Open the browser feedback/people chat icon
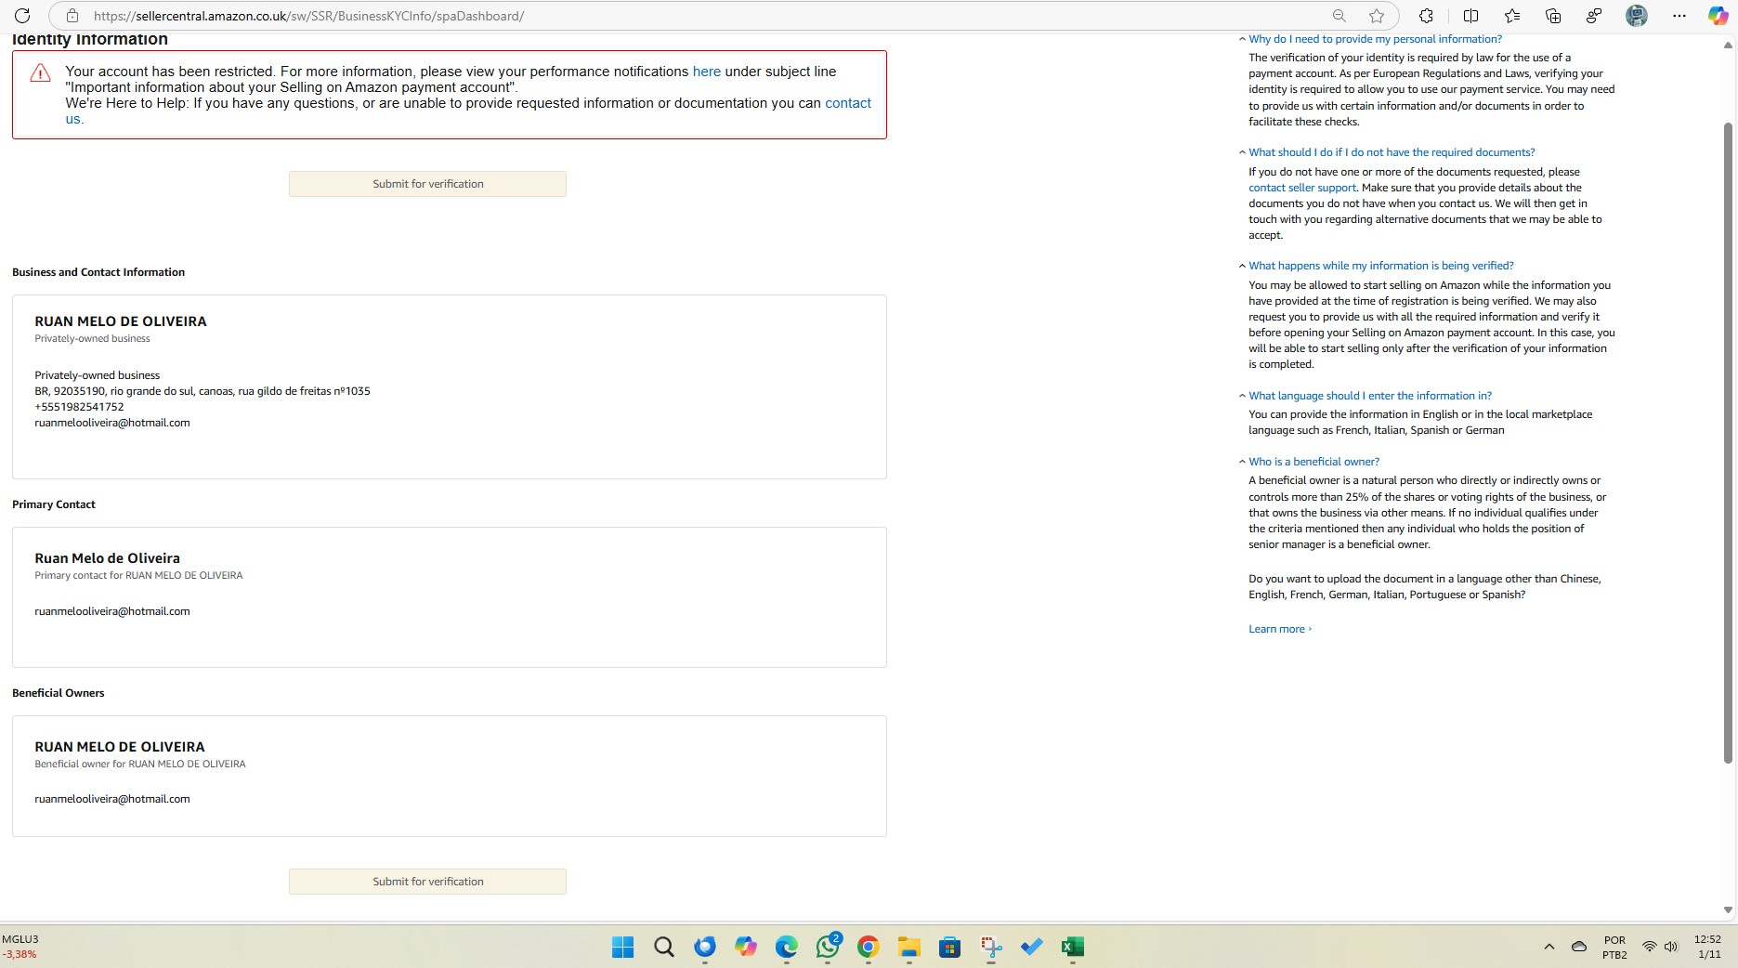 1594,16
